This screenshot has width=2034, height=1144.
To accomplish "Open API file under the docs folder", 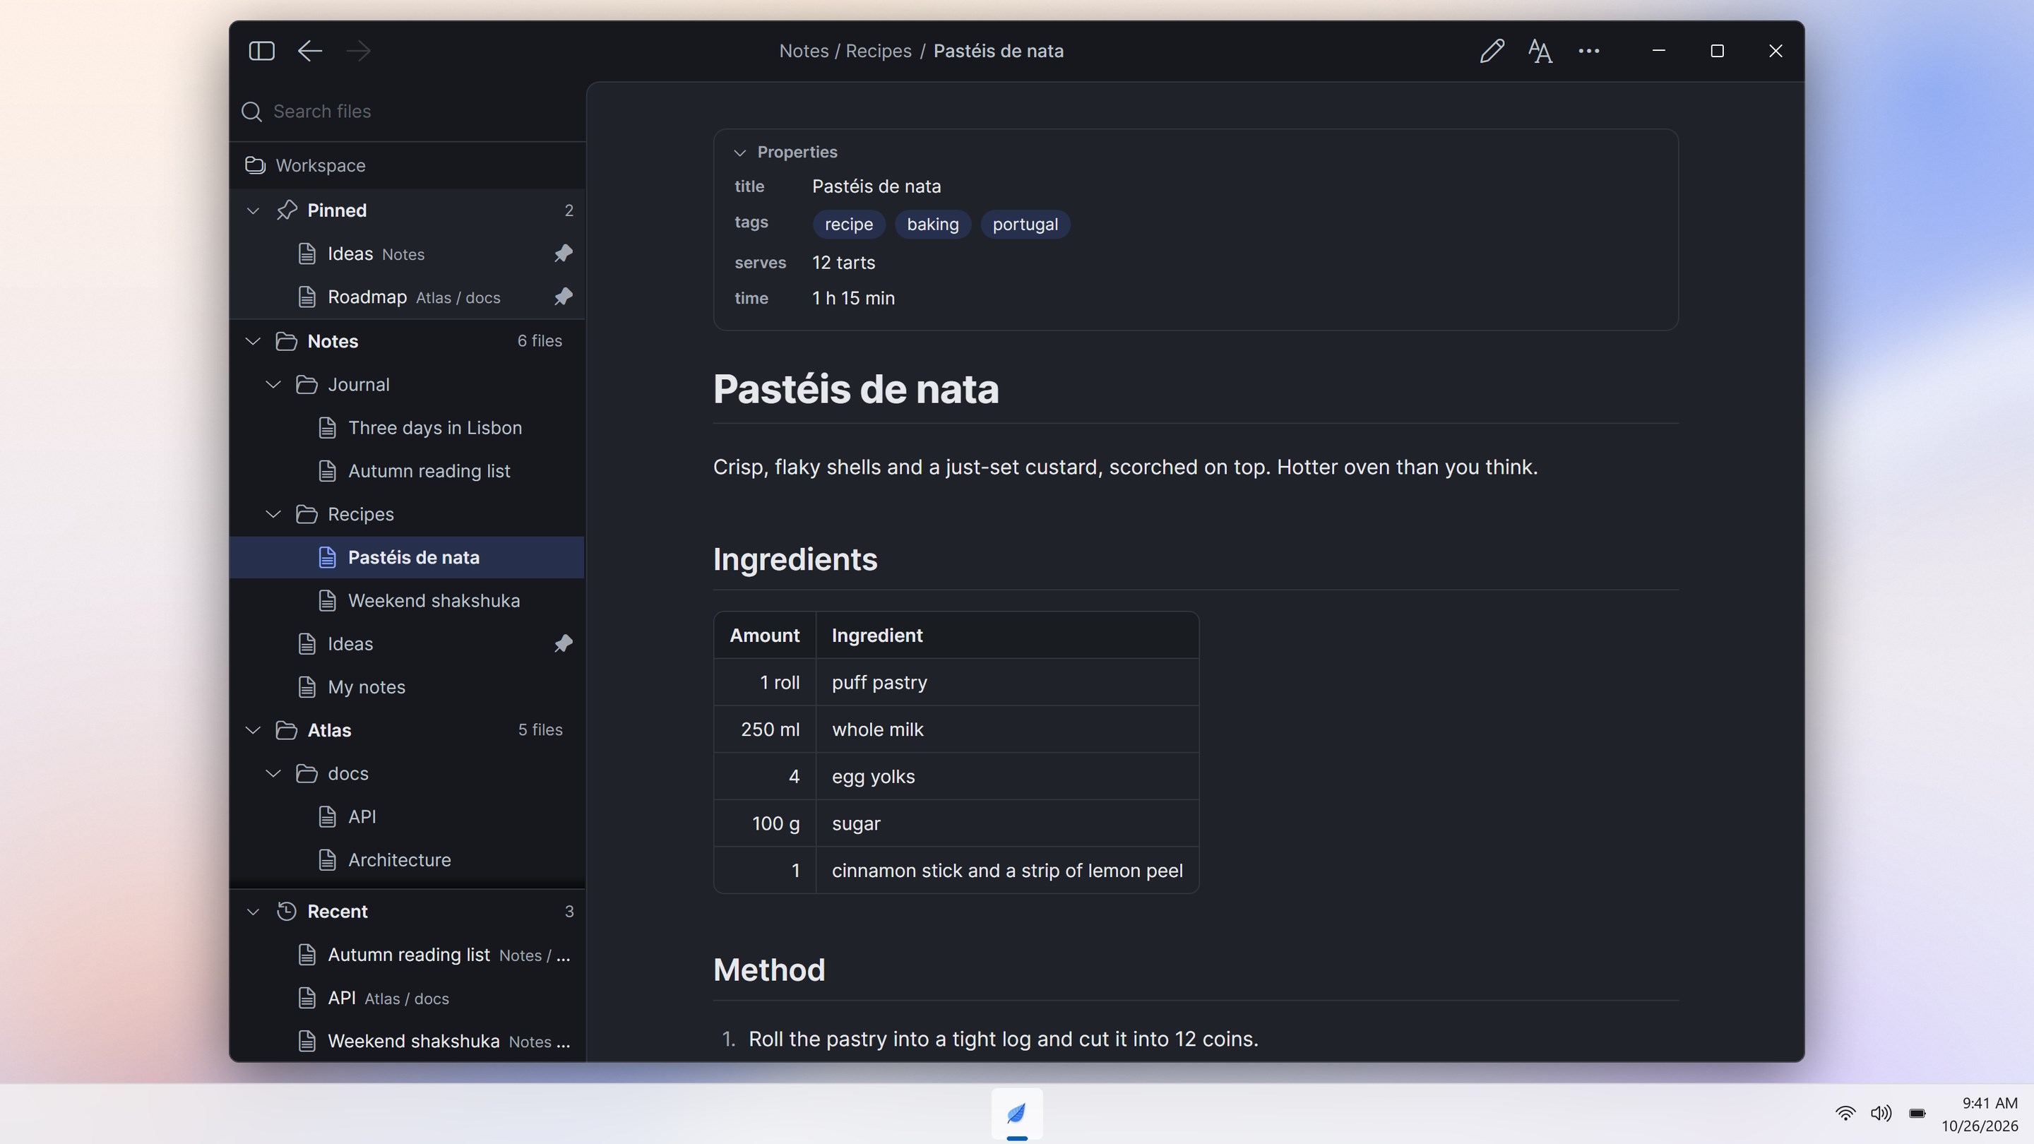I will click(408, 817).
